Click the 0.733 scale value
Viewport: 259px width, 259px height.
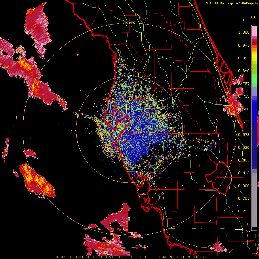point(244,96)
